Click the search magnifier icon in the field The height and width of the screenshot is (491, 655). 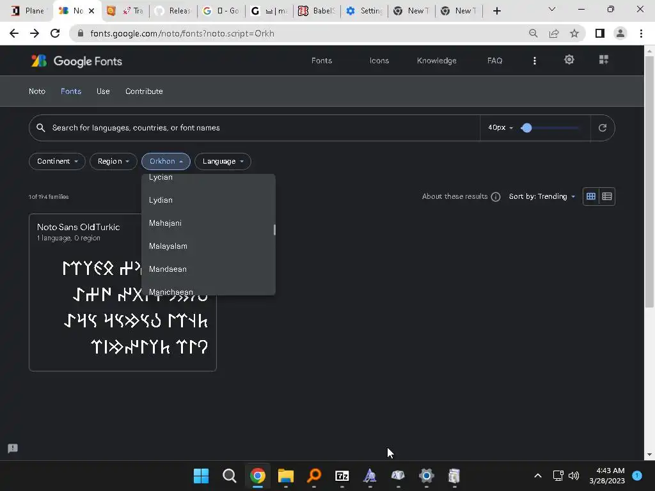pyautogui.click(x=40, y=128)
